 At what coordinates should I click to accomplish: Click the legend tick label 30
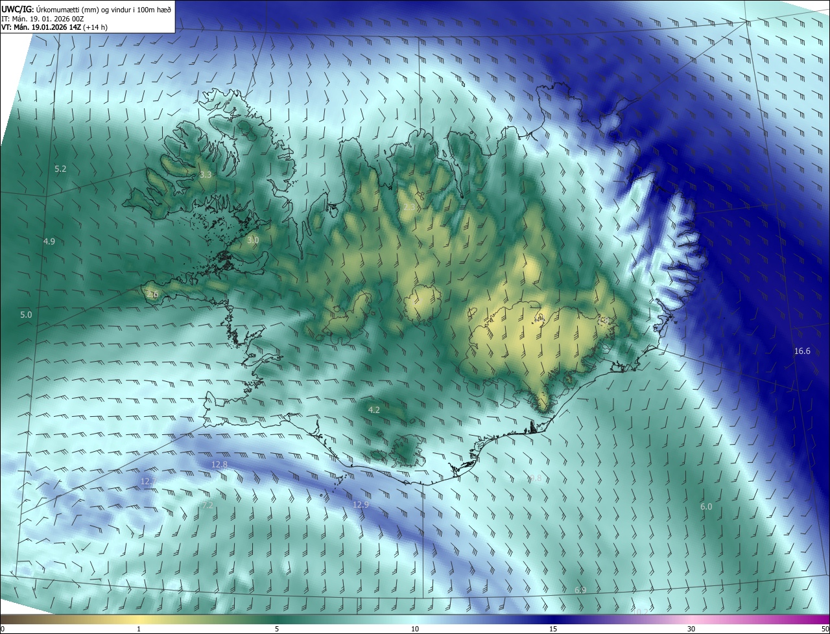point(691,629)
